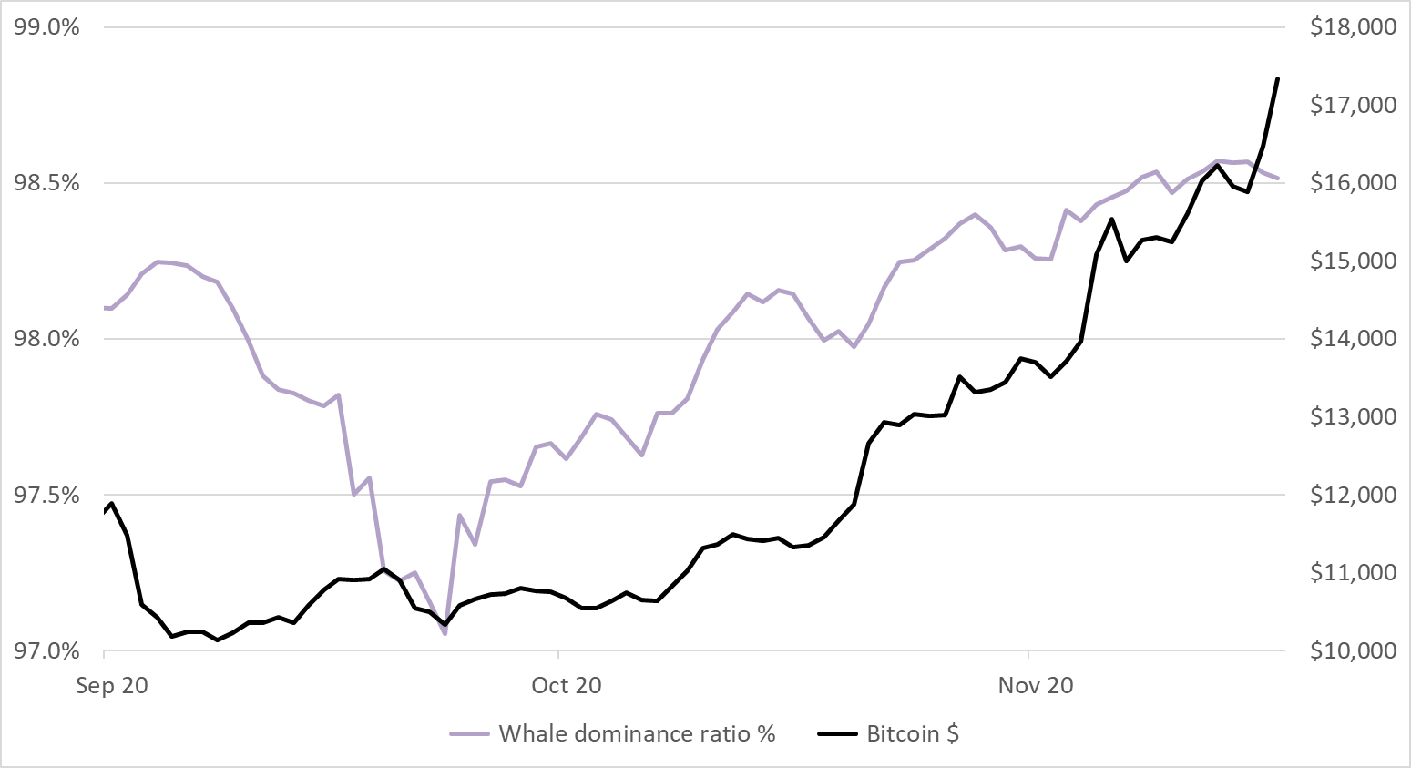Click the black Bitcoin legend line swatch
This screenshot has height=768, width=1411.
(x=837, y=734)
